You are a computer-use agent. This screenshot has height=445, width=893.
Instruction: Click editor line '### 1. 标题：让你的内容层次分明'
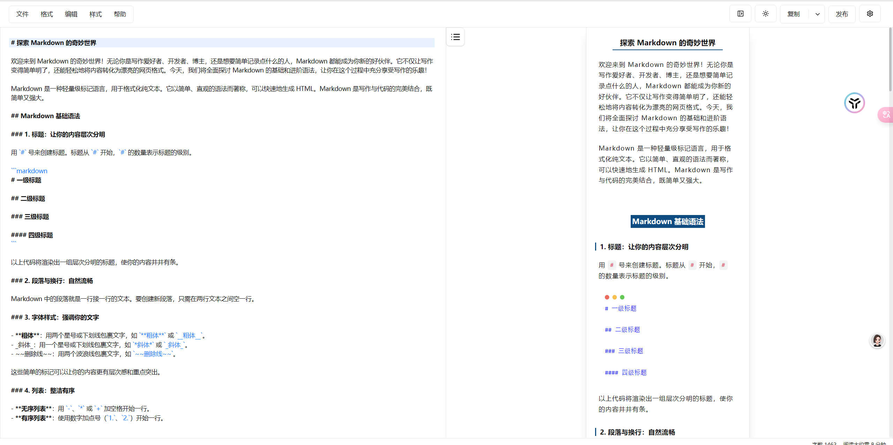[58, 135]
